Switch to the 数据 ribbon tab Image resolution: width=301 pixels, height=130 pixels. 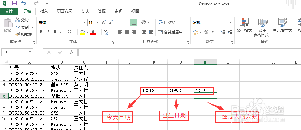tap(102, 11)
